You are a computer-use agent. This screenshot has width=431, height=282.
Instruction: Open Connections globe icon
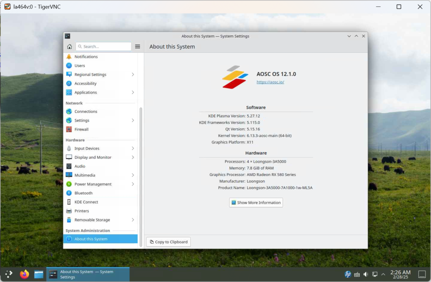pos(69,111)
